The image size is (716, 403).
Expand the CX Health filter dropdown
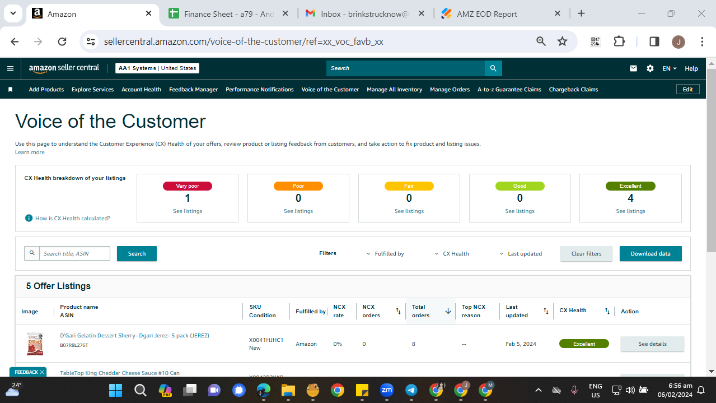(x=452, y=254)
